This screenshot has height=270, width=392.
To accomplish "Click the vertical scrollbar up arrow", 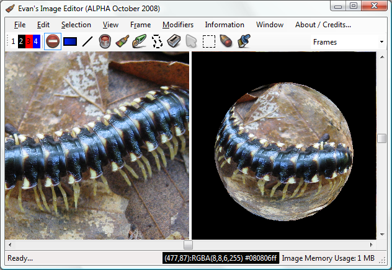I will 382,57.
